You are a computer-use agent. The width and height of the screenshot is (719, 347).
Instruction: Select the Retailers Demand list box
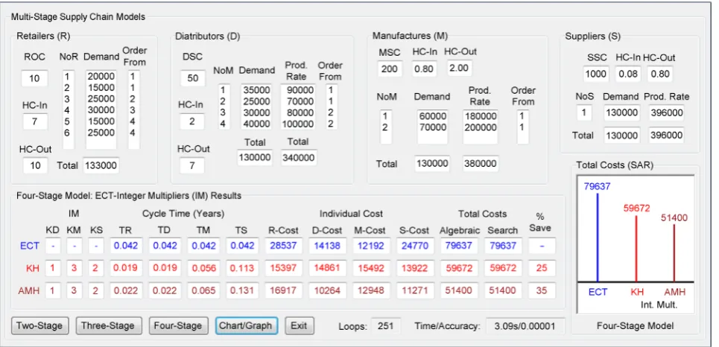pos(101,110)
